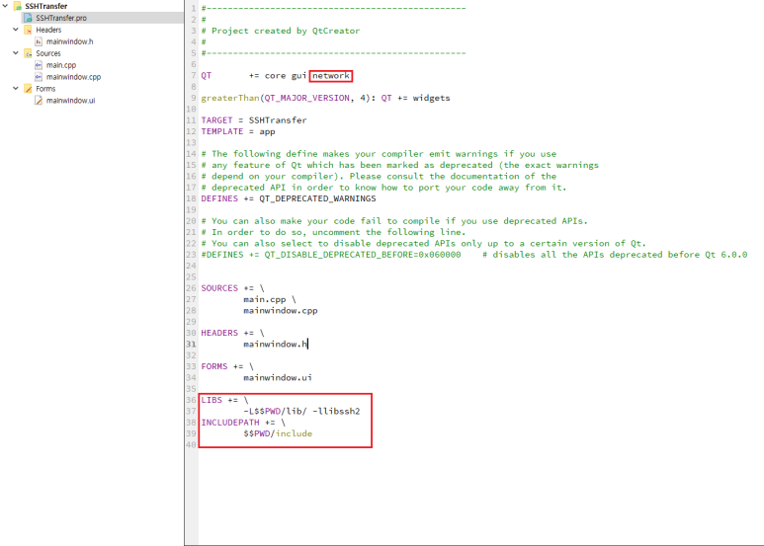The width and height of the screenshot is (764, 546).
Task: Open mainwindow.h in the project tree
Action: pos(69,41)
